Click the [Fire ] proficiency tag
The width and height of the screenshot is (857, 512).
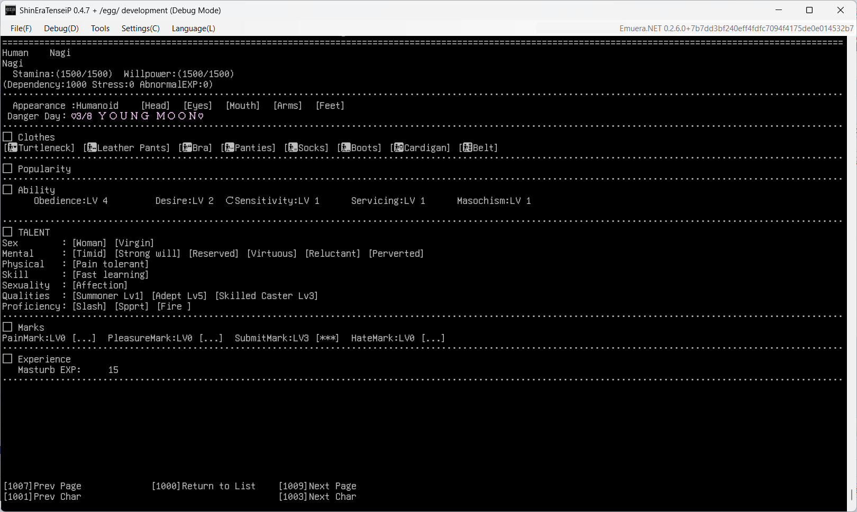coord(174,306)
